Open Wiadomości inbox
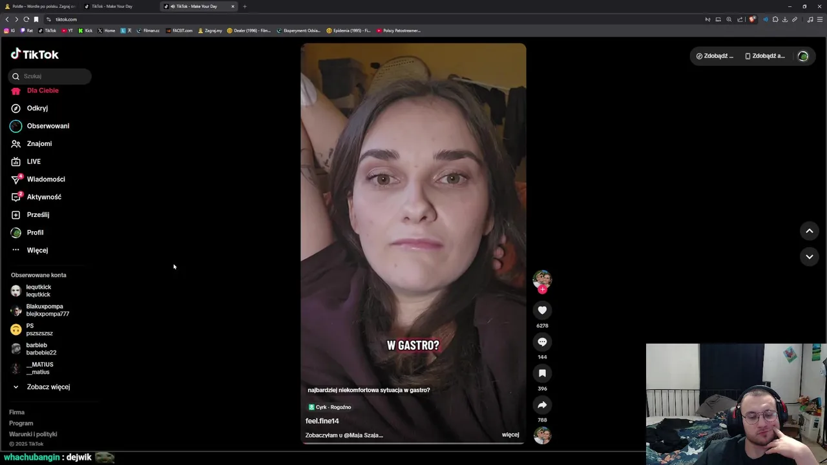Screen dimensions: 827x465 click(x=38, y=180)
